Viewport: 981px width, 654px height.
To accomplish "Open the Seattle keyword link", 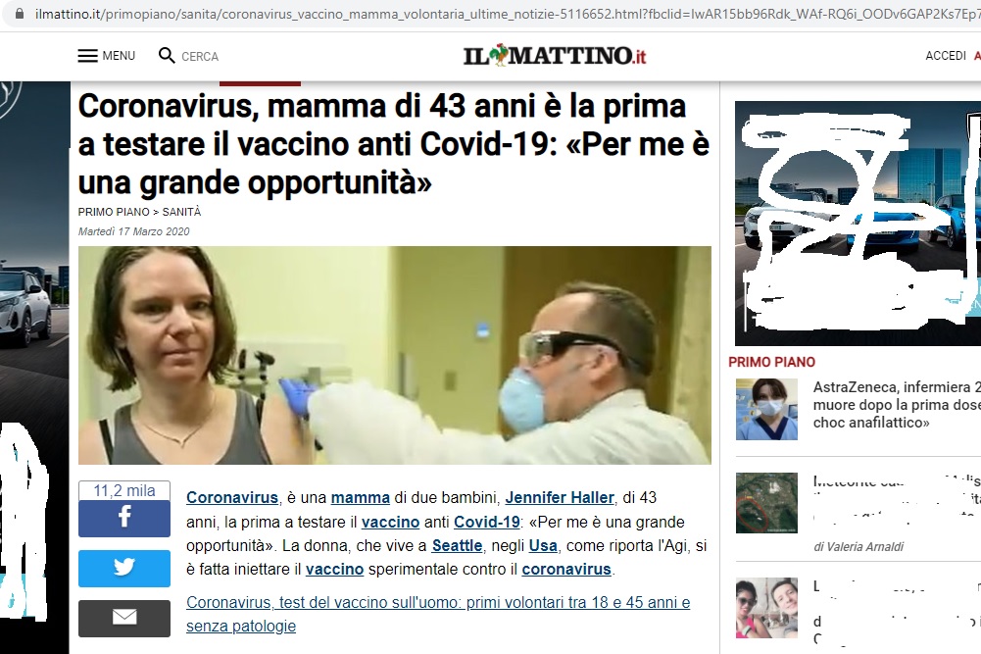I will tap(457, 546).
